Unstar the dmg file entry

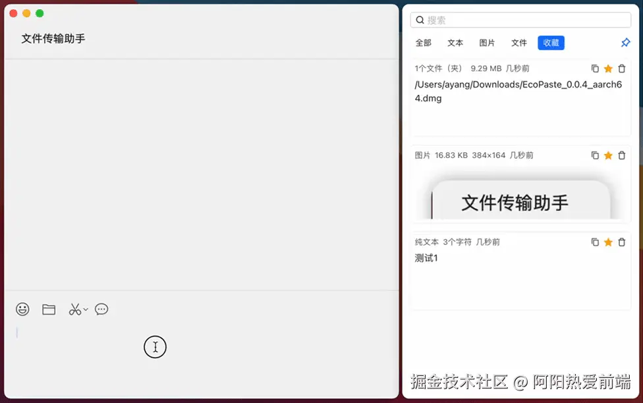click(x=607, y=68)
